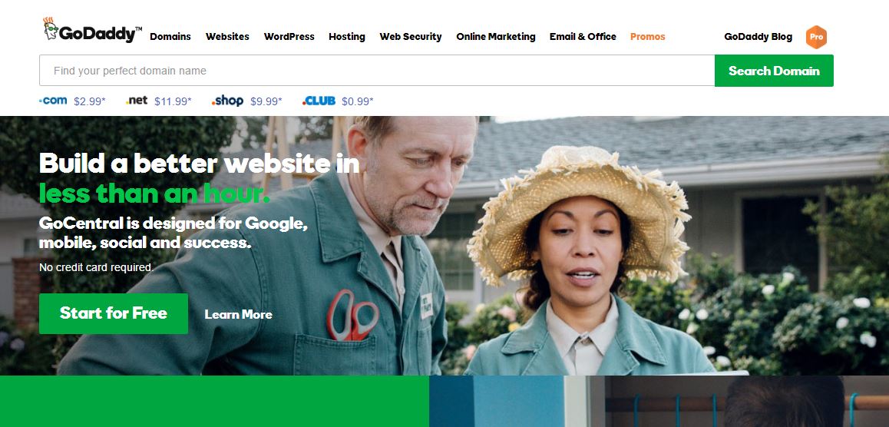Open the Email & Office menu
889x427 pixels.
(x=583, y=36)
